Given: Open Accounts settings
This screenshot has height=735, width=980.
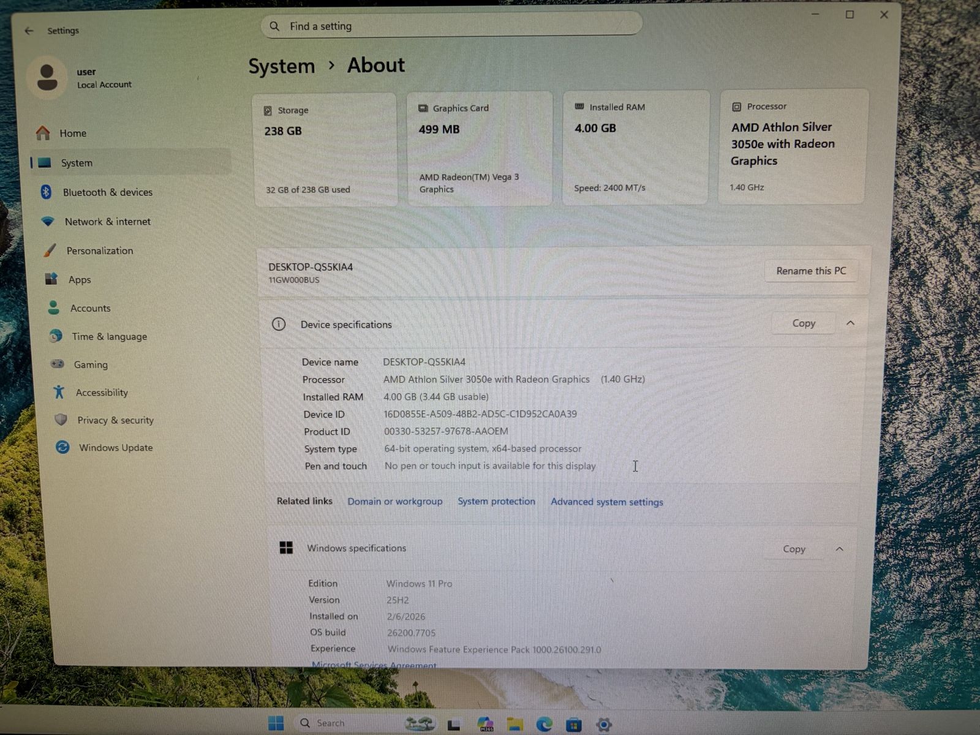Looking at the screenshot, I should click(90, 308).
